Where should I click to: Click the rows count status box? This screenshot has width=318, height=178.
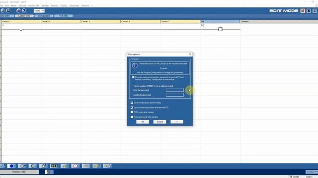(19, 172)
